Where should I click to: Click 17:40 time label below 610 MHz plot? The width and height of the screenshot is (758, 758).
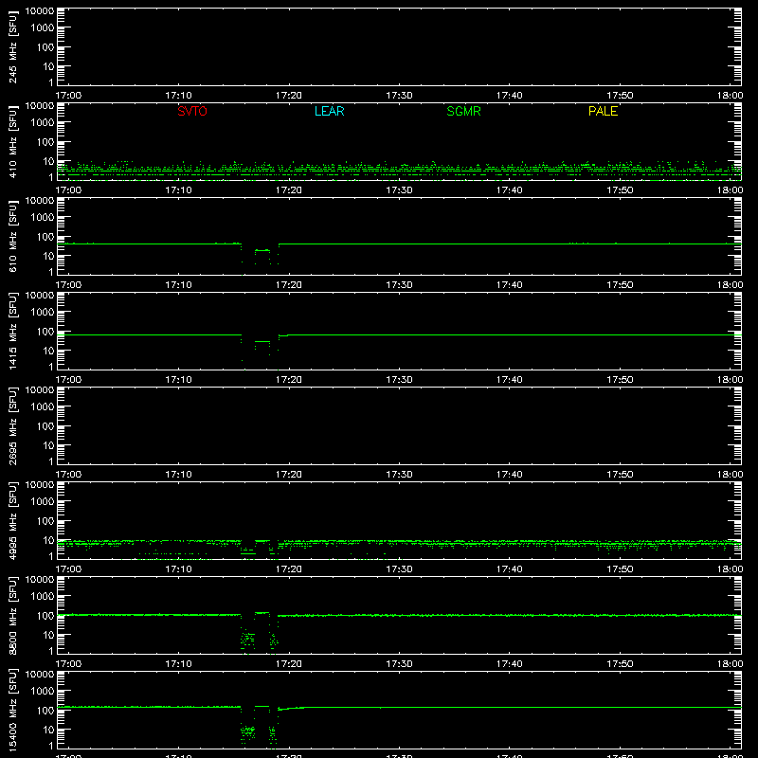tap(509, 285)
